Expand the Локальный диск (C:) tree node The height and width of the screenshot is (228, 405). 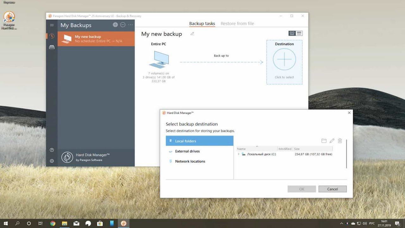tap(238, 154)
